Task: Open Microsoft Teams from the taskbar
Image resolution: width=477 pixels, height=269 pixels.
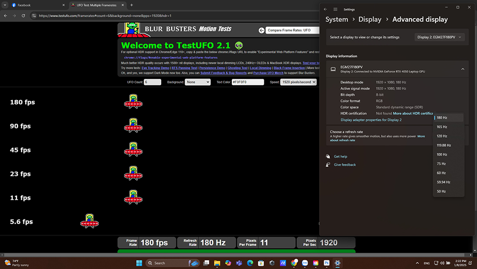Action: click(x=239, y=263)
